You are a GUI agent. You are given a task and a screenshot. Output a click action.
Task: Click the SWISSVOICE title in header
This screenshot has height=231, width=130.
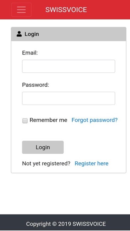coord(66,10)
